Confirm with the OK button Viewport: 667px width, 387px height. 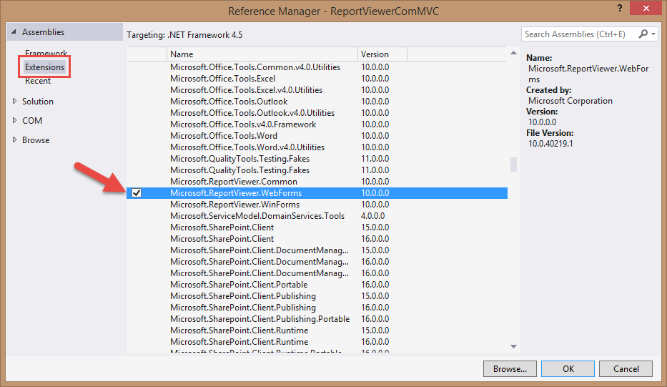tap(568, 369)
